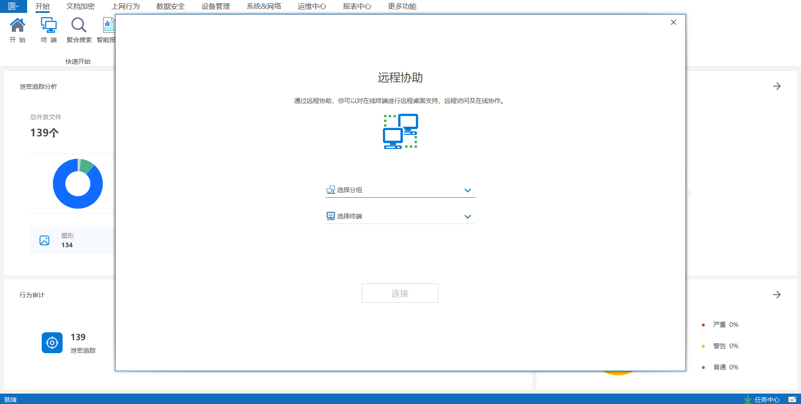Open the data security (数据安全) tab
Viewport: 801px width, 404px height.
tap(170, 6)
